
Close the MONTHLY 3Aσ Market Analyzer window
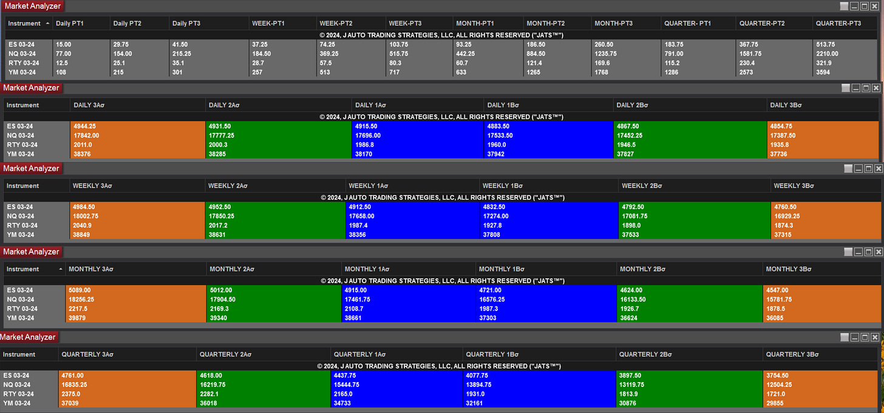click(x=877, y=252)
